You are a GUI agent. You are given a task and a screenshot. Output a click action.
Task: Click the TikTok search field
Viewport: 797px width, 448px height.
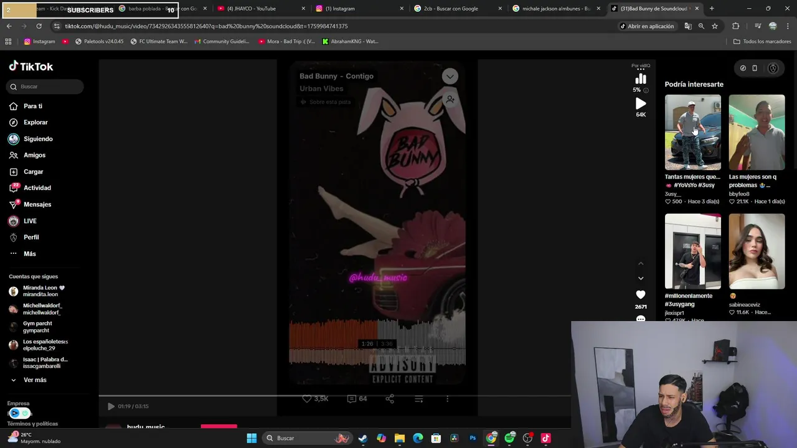45,86
